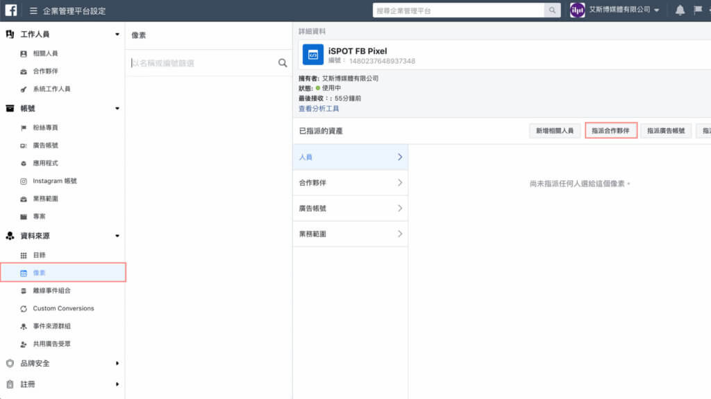Image resolution: width=711 pixels, height=399 pixels.
Task: Click the 系統工作人員 key icon
Action: tap(24, 89)
